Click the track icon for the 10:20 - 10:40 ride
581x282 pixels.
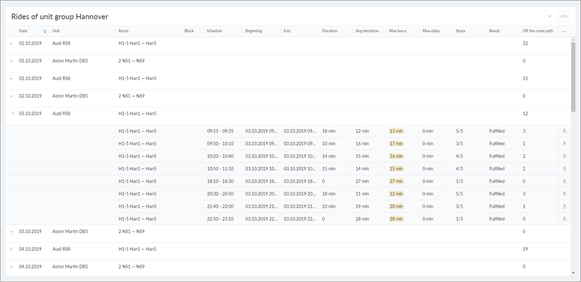(x=564, y=156)
